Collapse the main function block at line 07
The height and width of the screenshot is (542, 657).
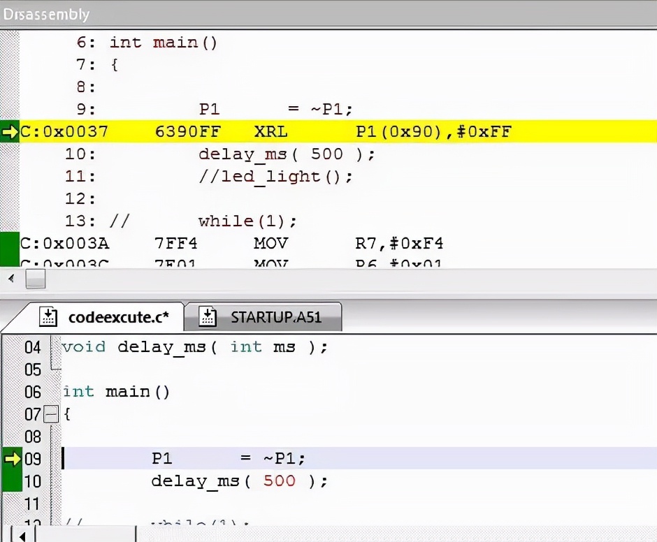coord(51,415)
